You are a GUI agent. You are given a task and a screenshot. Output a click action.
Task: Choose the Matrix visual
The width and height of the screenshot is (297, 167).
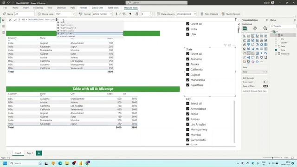tap(257, 53)
